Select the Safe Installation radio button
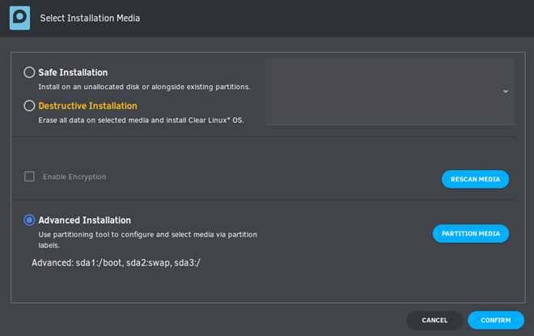Screen dimensions: 534x336 click(x=29, y=72)
